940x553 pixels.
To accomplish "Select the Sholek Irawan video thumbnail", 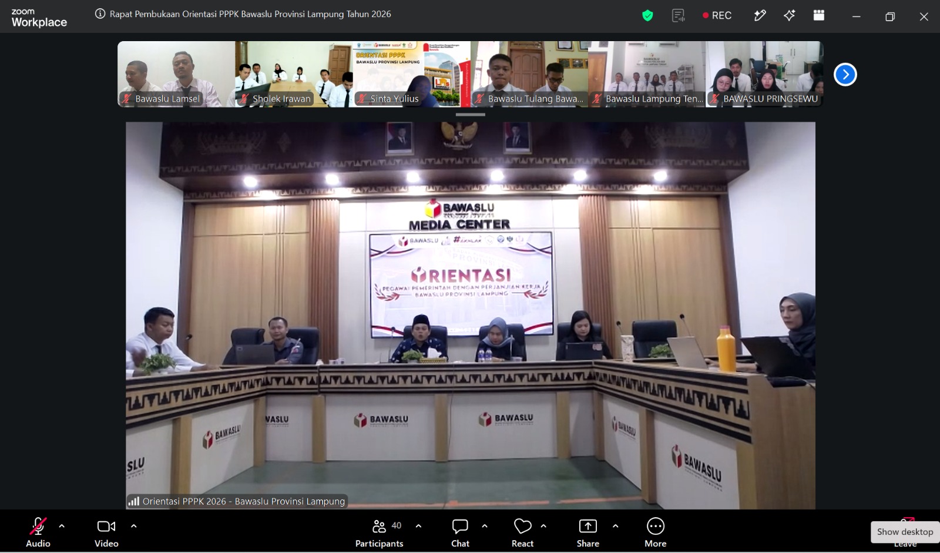I will click(294, 74).
